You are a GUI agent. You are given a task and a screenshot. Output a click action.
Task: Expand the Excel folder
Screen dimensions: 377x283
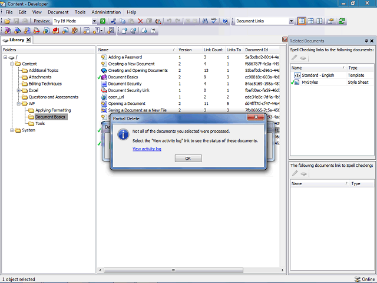[18, 90]
